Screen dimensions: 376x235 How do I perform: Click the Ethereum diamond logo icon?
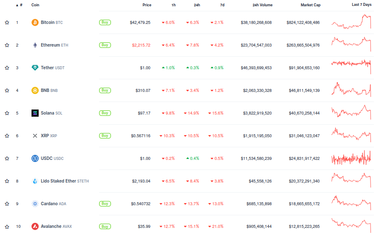[35, 45]
